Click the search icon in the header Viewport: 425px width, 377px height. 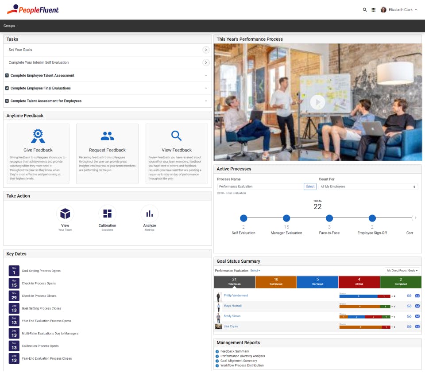pos(365,9)
